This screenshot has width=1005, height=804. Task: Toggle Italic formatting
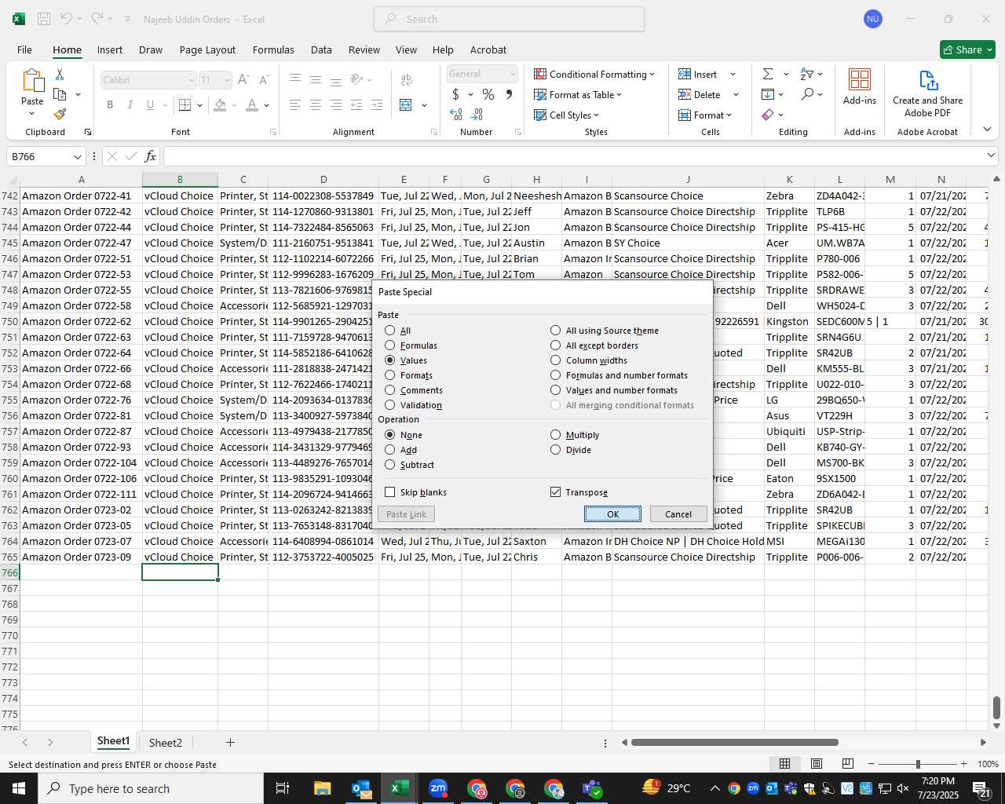(130, 105)
